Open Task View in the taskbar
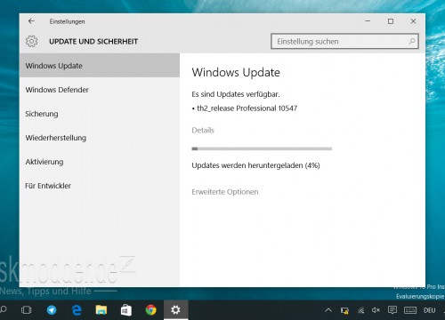The height and width of the screenshot is (320, 445). [x=26, y=310]
